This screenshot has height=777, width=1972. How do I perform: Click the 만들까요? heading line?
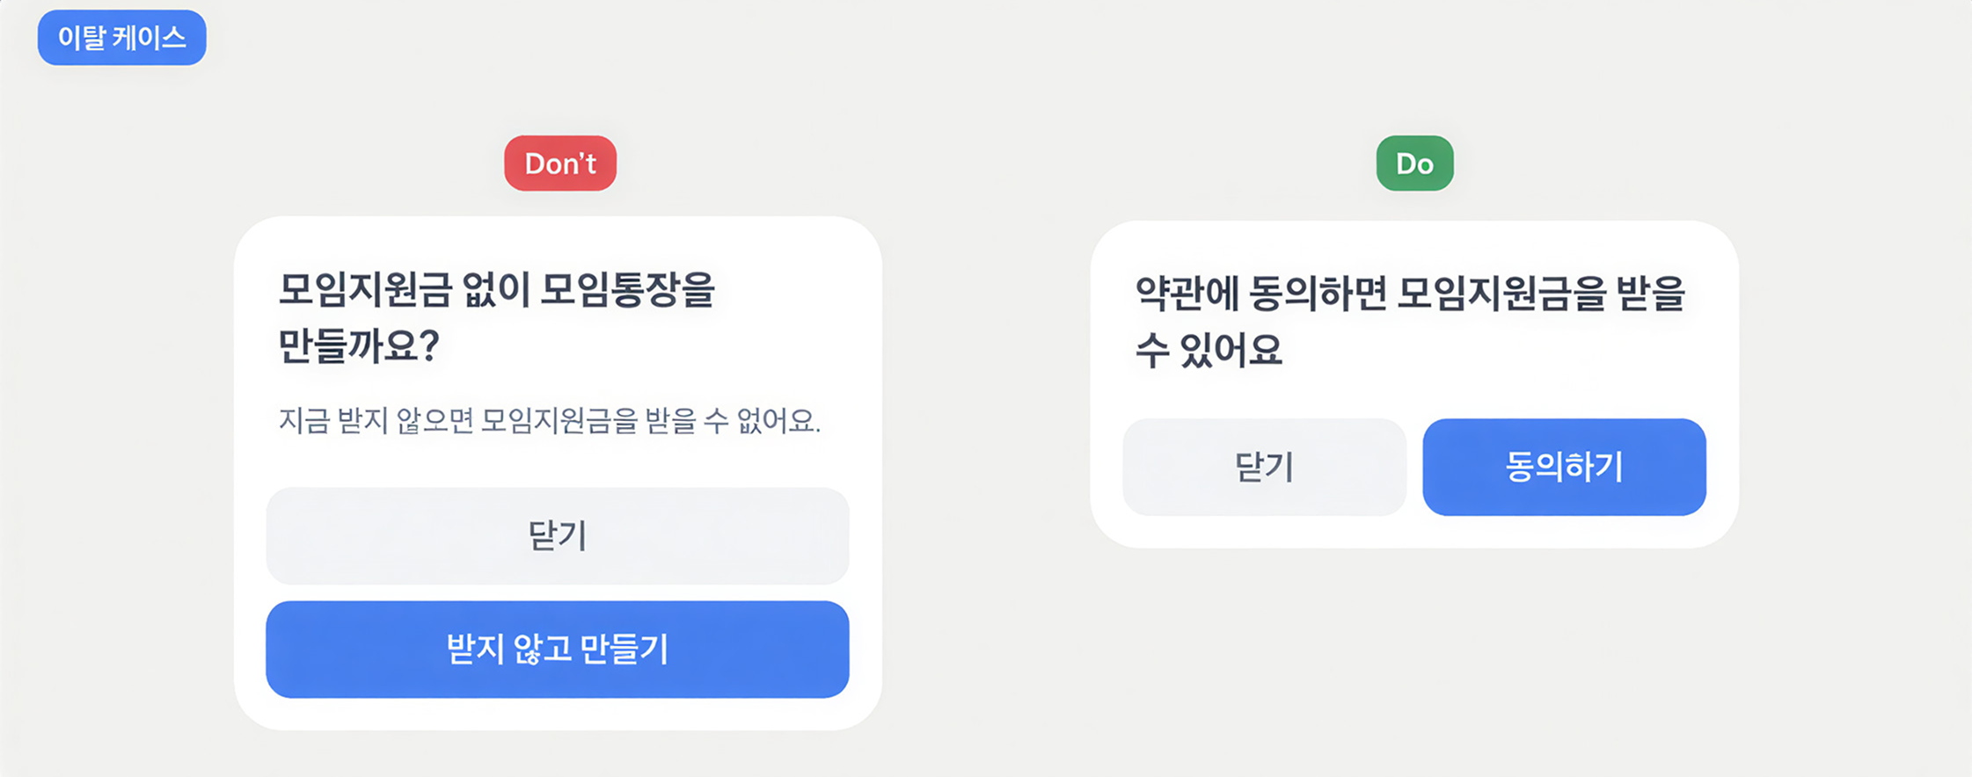[x=358, y=346]
